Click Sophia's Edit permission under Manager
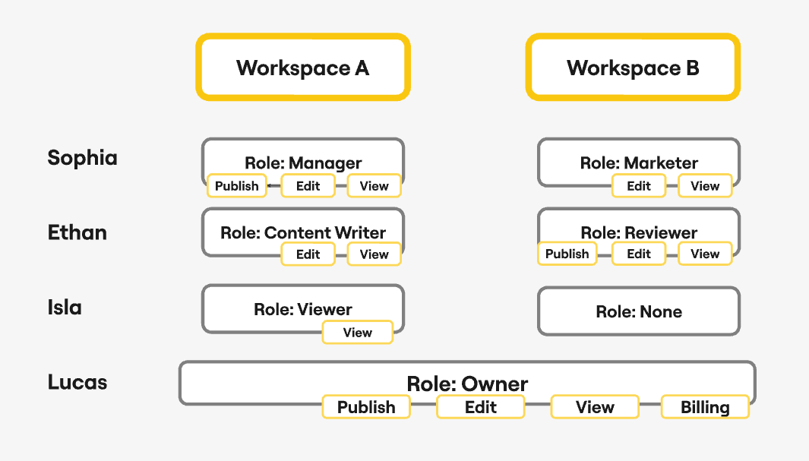The image size is (809, 461). pyautogui.click(x=308, y=186)
